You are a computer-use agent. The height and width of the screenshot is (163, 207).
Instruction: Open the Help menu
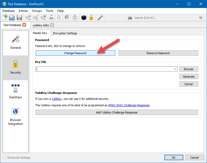[x=60, y=11]
